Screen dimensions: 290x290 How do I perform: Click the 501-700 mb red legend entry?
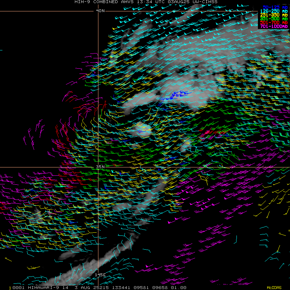(x=274, y=22)
